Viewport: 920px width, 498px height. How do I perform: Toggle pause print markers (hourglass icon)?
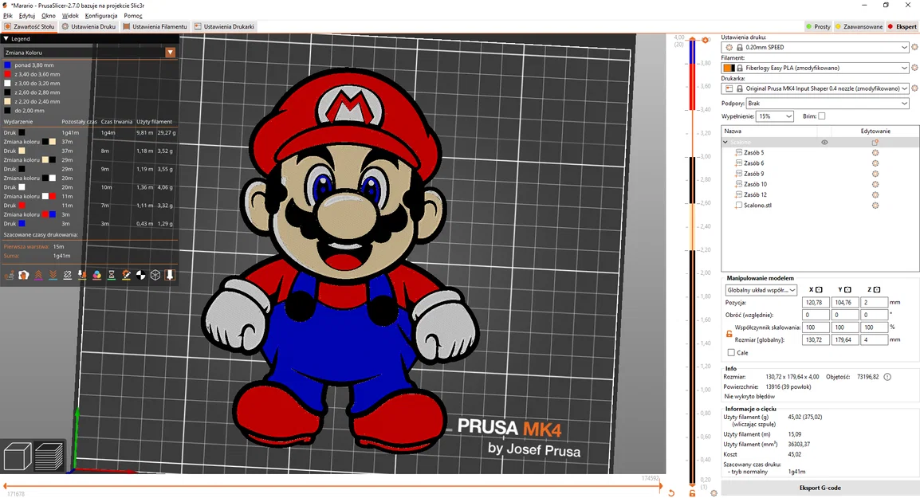112,275
